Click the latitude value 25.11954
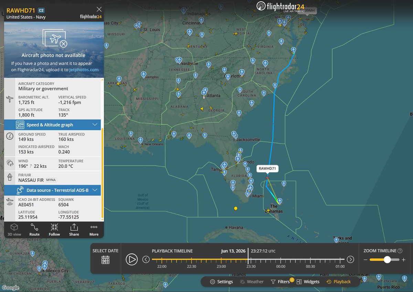 click(x=28, y=217)
